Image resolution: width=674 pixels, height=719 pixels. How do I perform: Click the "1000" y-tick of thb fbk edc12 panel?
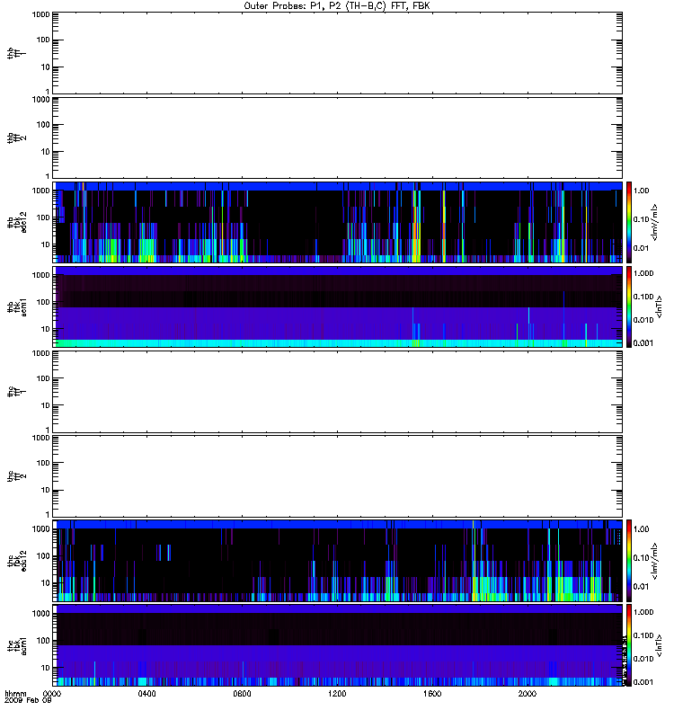pos(40,191)
